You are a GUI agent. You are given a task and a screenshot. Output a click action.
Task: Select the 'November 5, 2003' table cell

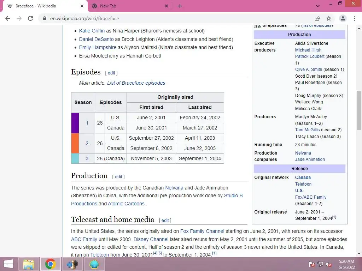151,158
